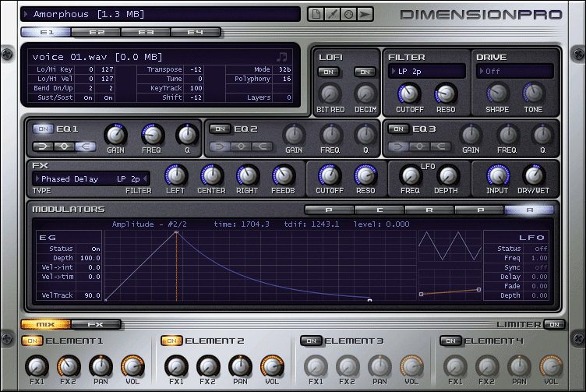The height and width of the screenshot is (392, 586).
Task: Click the Drive TONE knob
Action: pyautogui.click(x=533, y=94)
